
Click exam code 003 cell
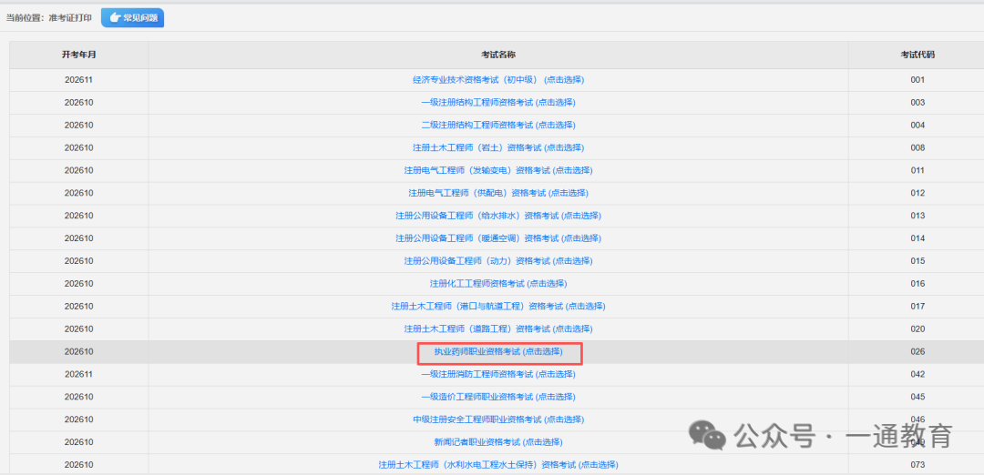tap(917, 102)
